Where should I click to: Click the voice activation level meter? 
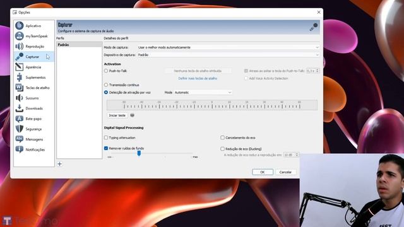click(x=212, y=105)
